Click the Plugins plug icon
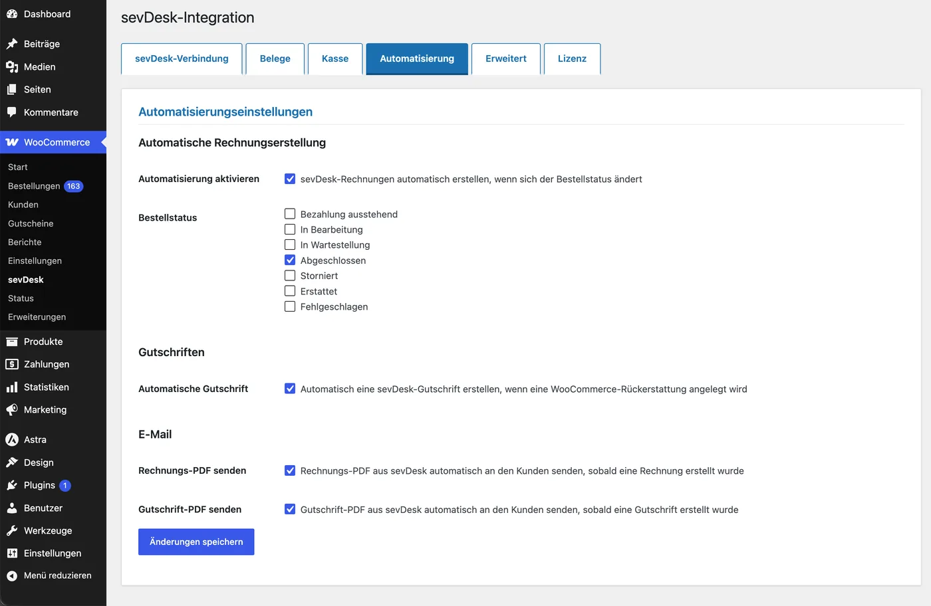 click(x=12, y=485)
